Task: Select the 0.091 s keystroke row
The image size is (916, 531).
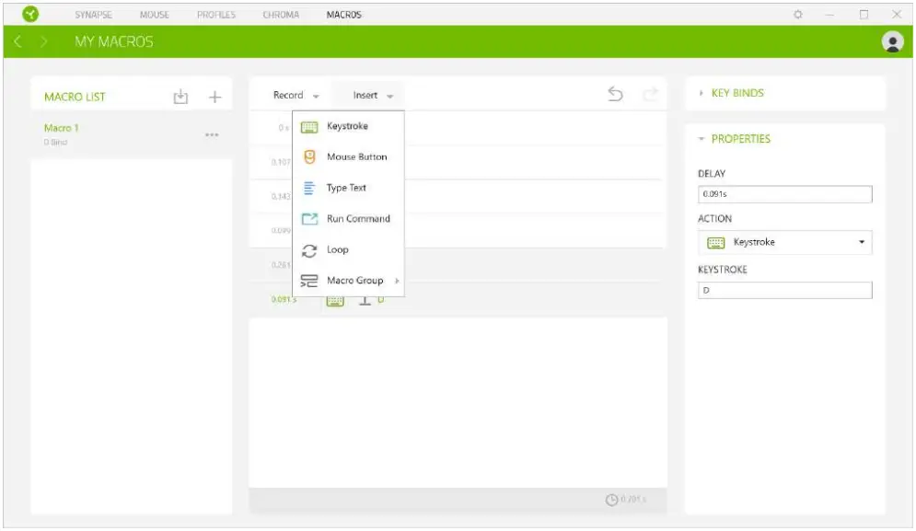Action: pyautogui.click(x=458, y=301)
